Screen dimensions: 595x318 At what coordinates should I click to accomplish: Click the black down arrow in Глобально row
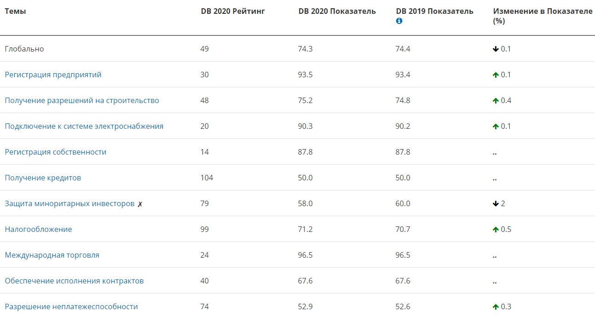tap(496, 49)
